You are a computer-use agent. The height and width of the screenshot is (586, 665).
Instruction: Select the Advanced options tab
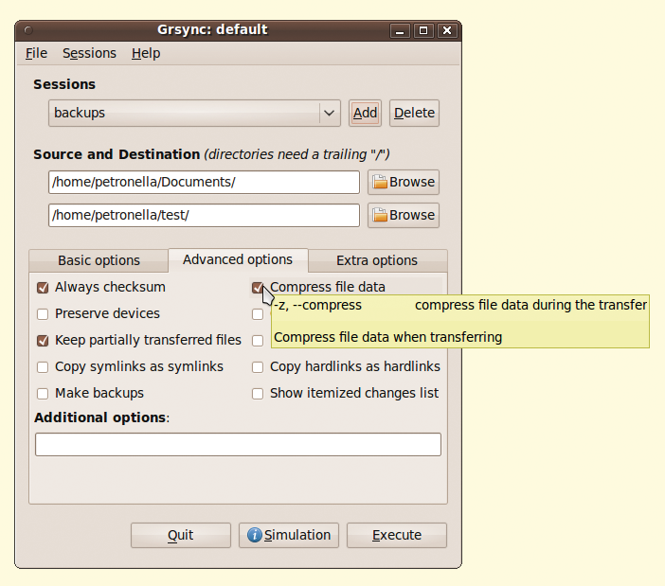238,259
